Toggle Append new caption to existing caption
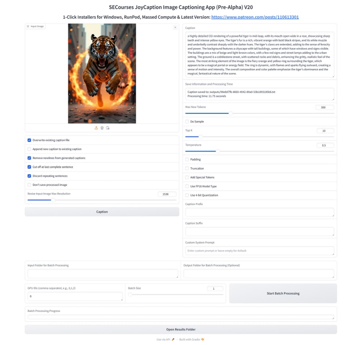 (x=29, y=149)
